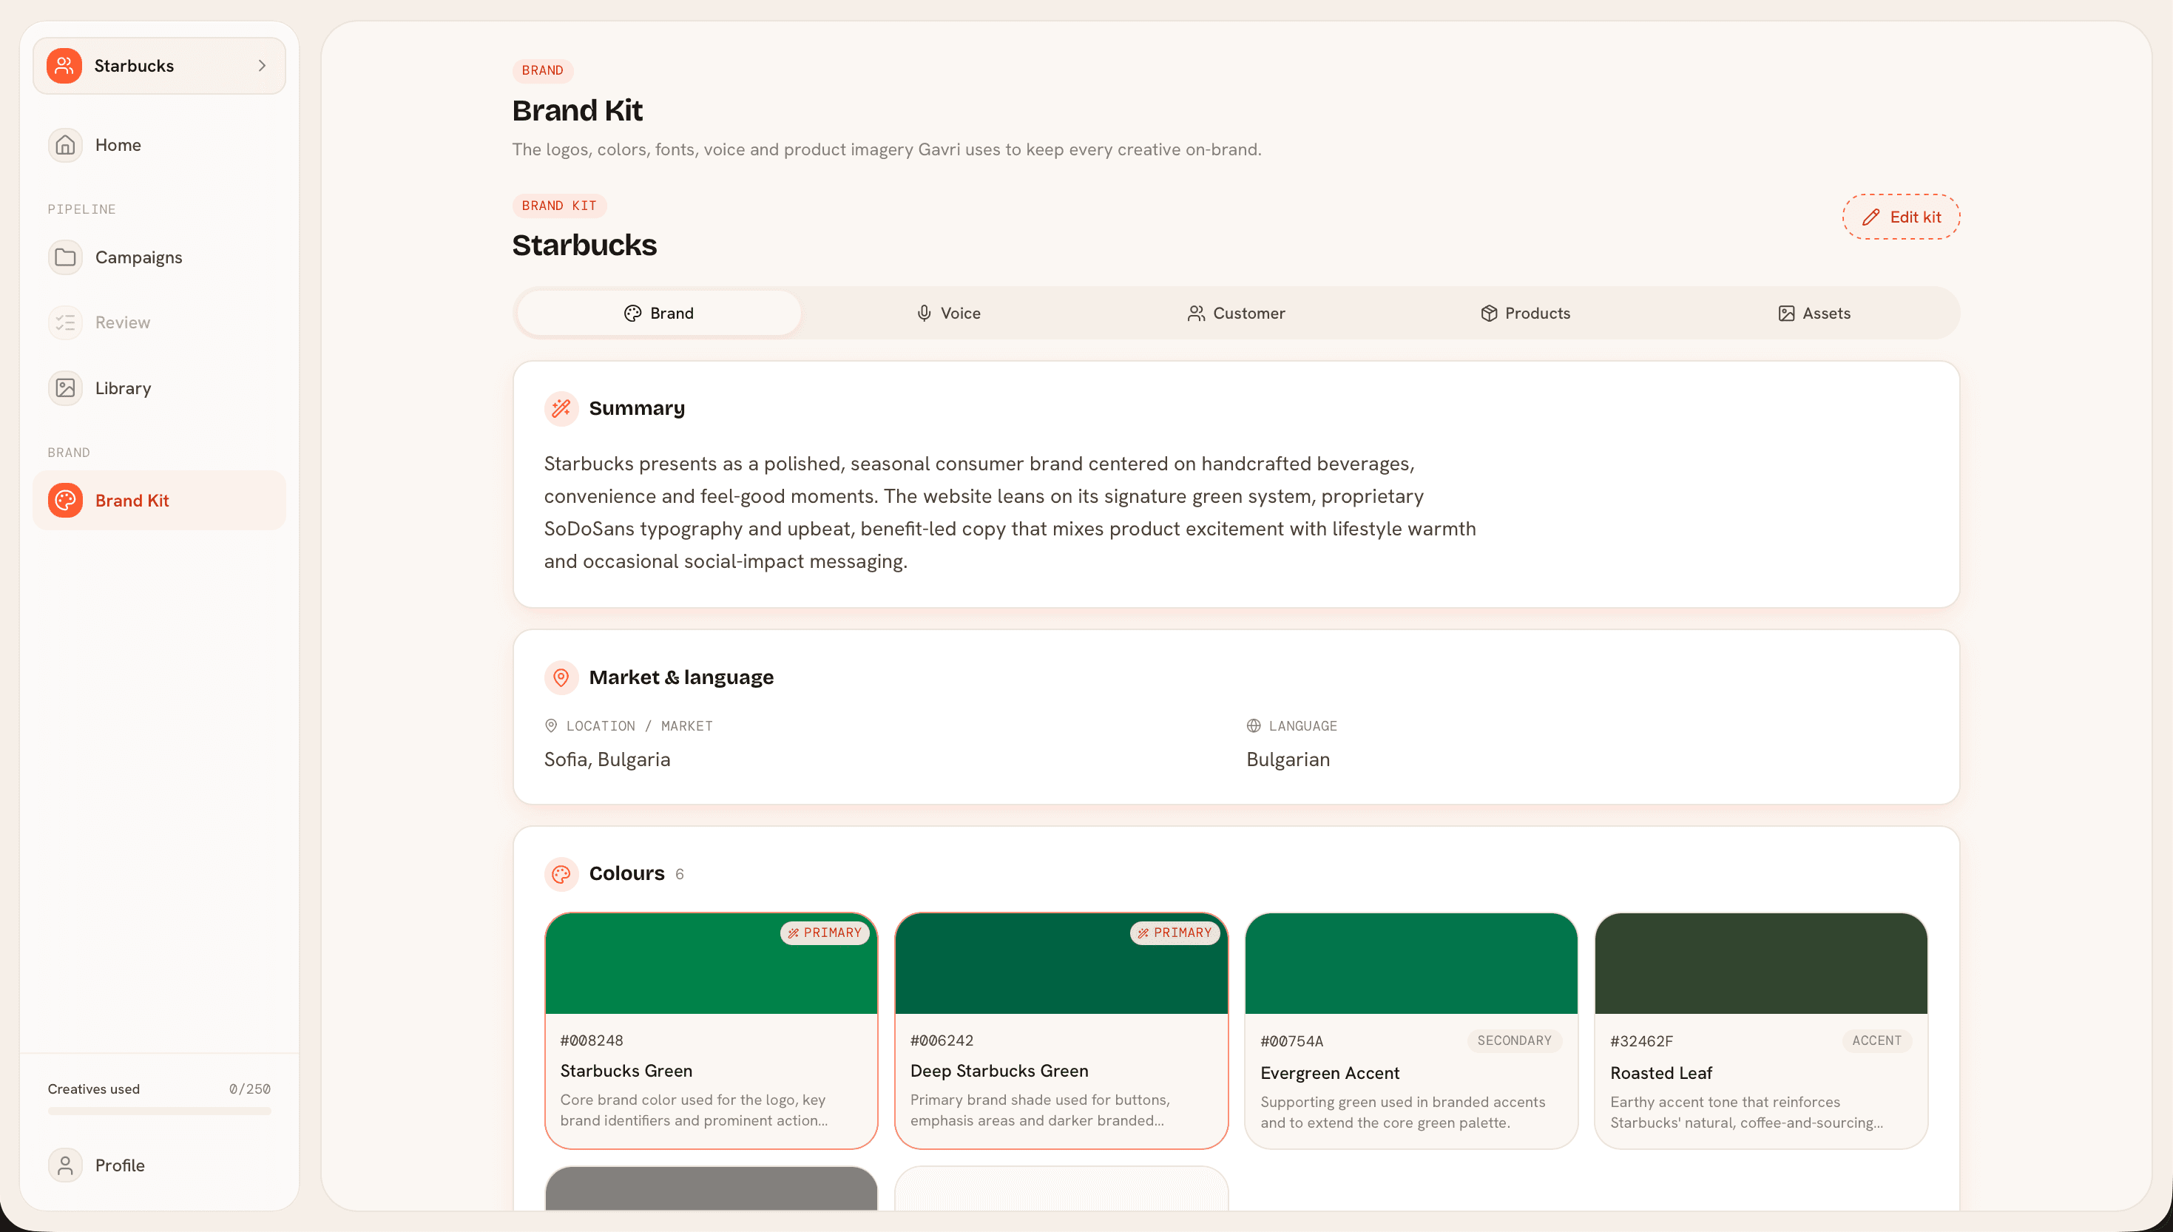Switch to the Assets tab
This screenshot has height=1232, width=2173.
(x=1814, y=313)
